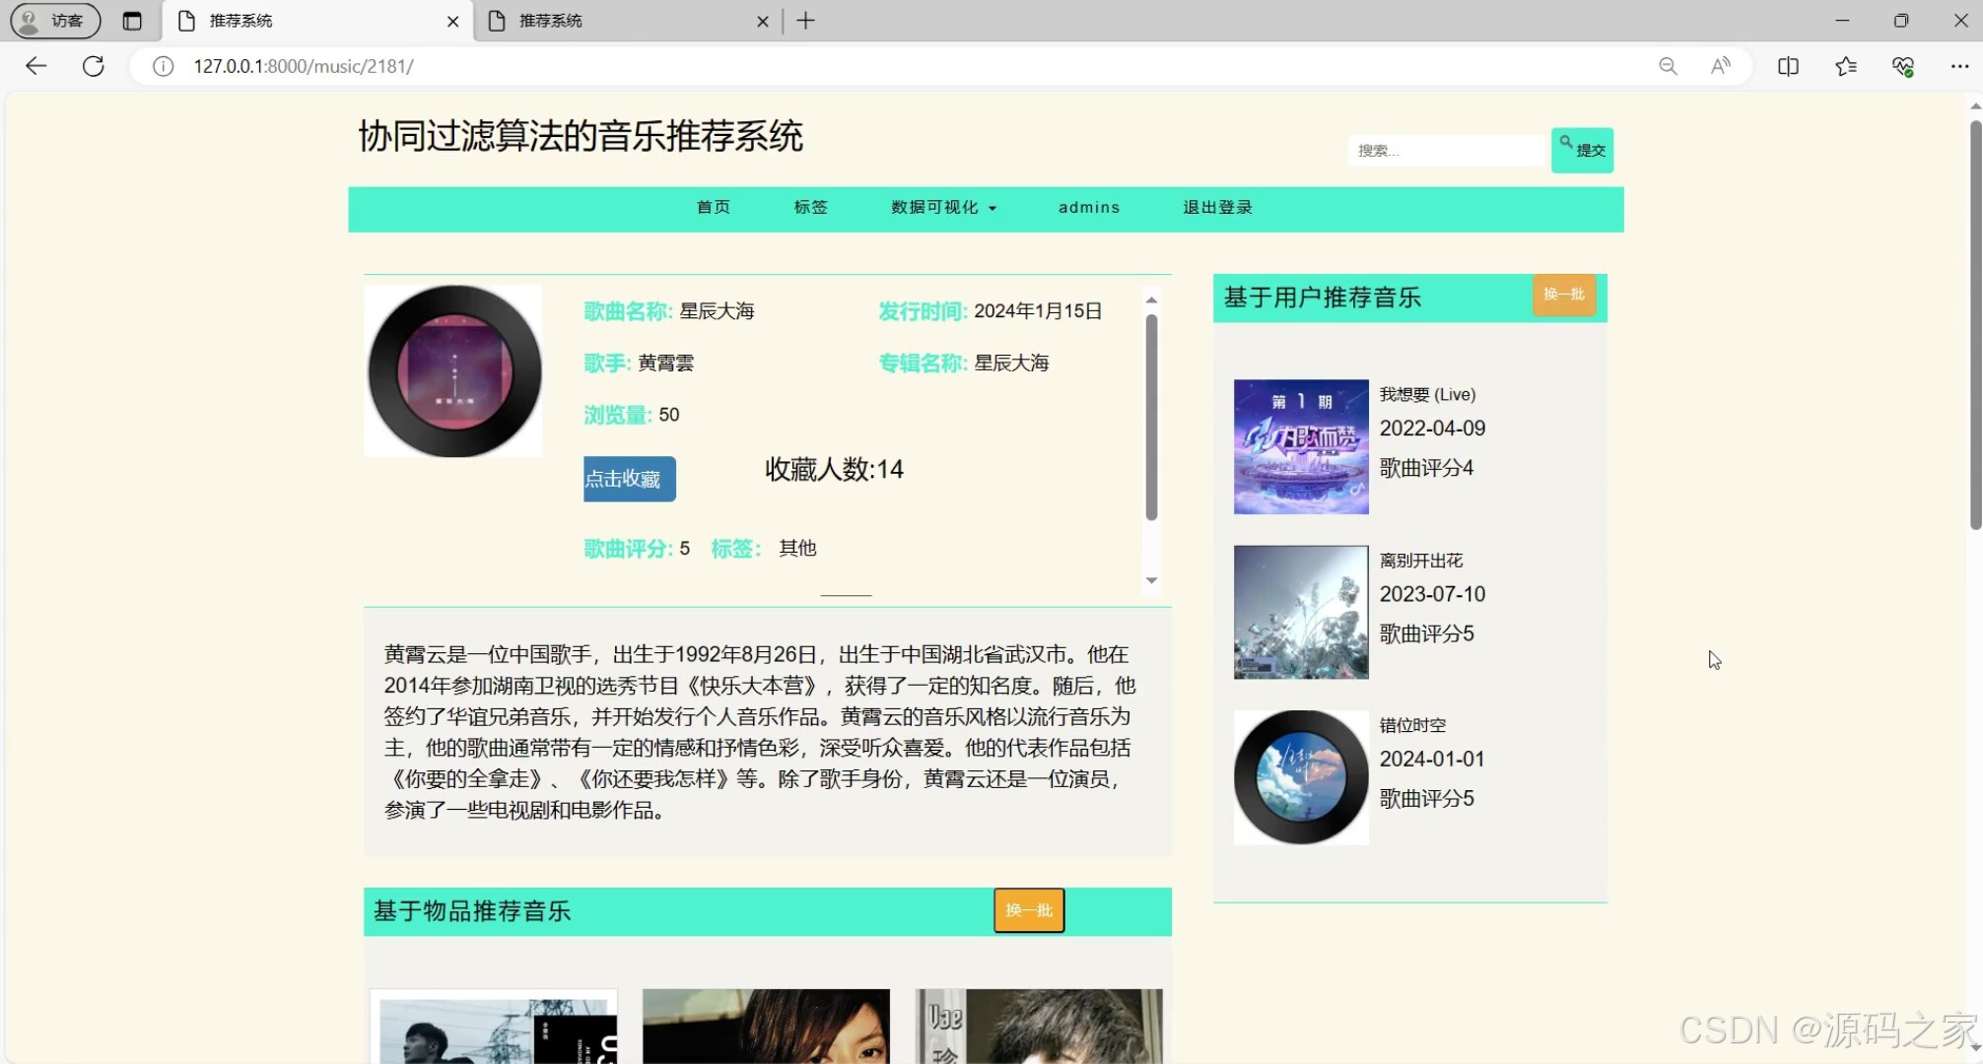Click 换一批 in 基于用户推荐音乐 panel

[1563, 295]
